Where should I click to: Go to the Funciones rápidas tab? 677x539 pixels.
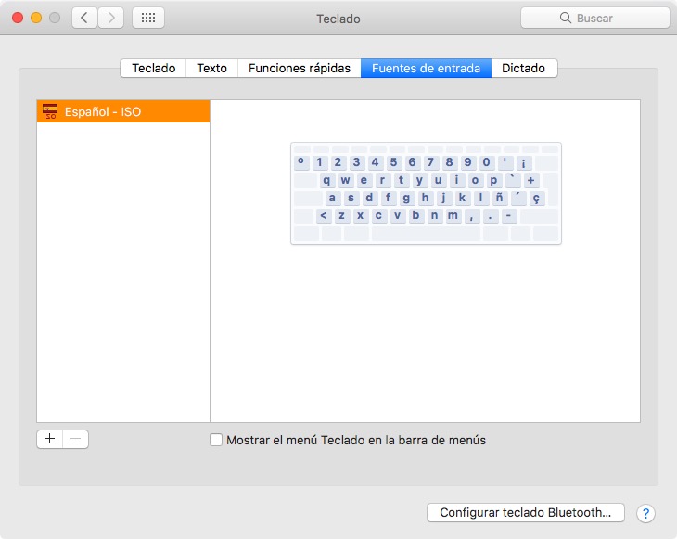300,69
